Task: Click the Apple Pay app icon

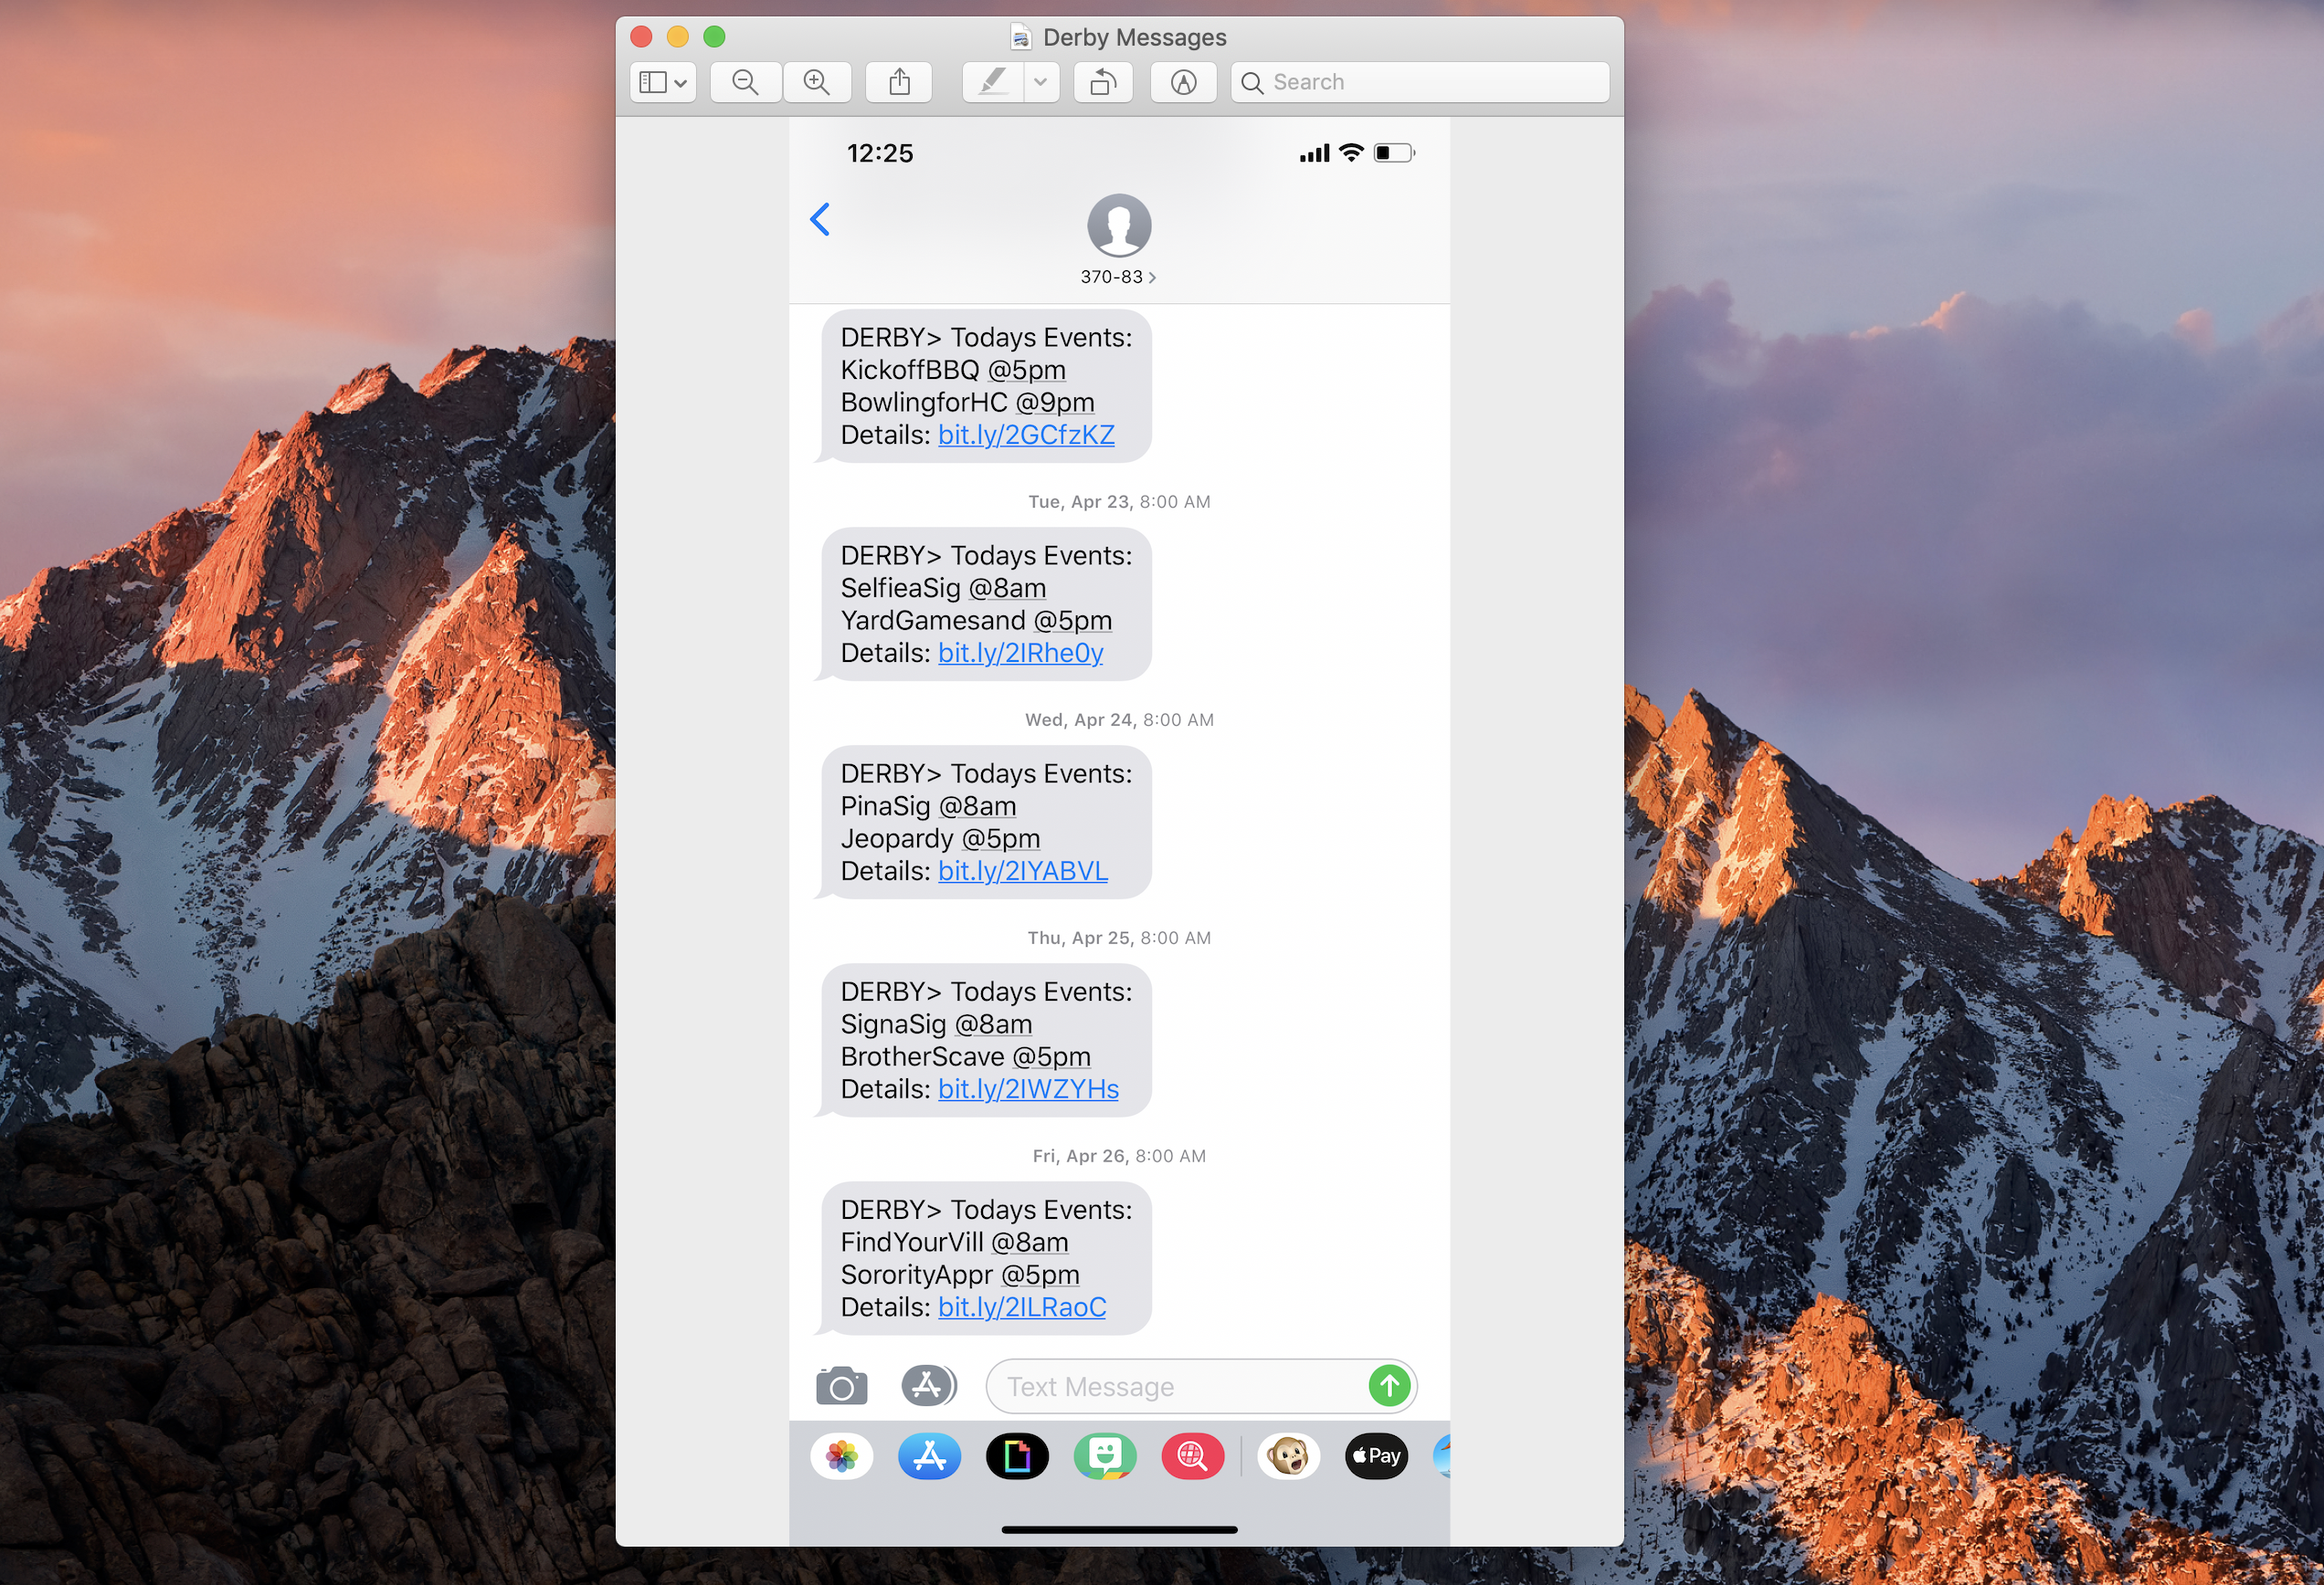Action: pyautogui.click(x=1376, y=1456)
